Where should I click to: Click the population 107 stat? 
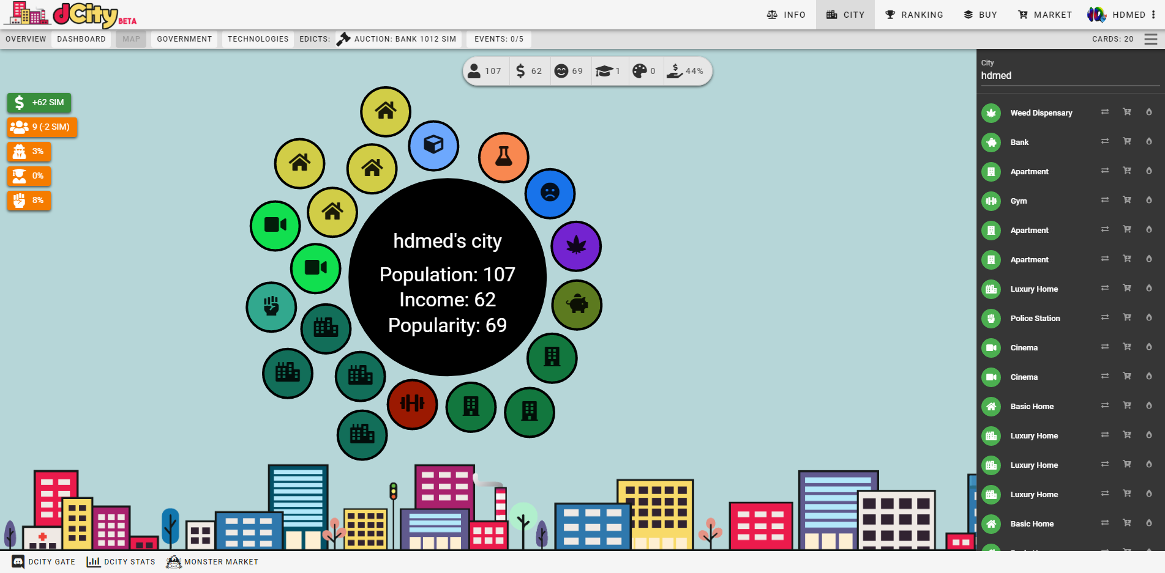point(484,71)
